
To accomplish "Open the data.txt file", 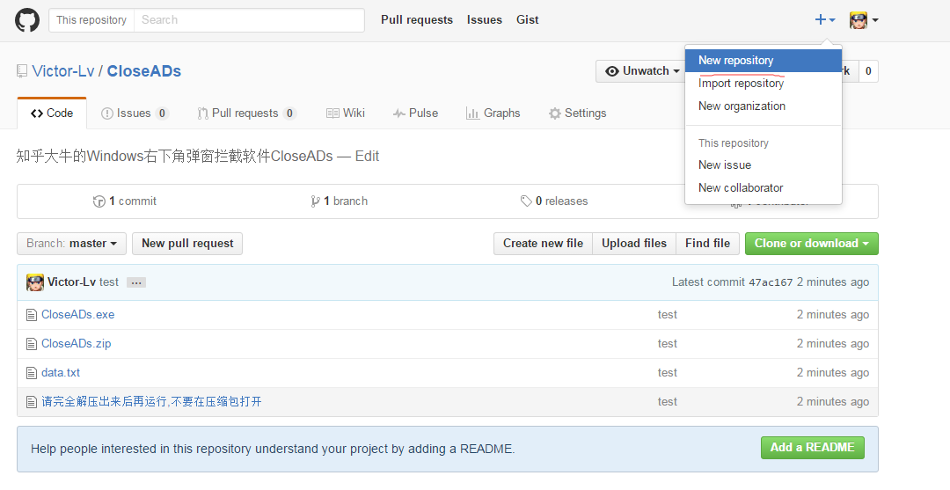I will coord(61,373).
